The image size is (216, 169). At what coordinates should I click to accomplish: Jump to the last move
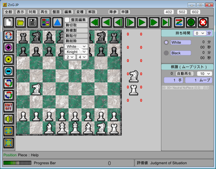tap(166, 23)
